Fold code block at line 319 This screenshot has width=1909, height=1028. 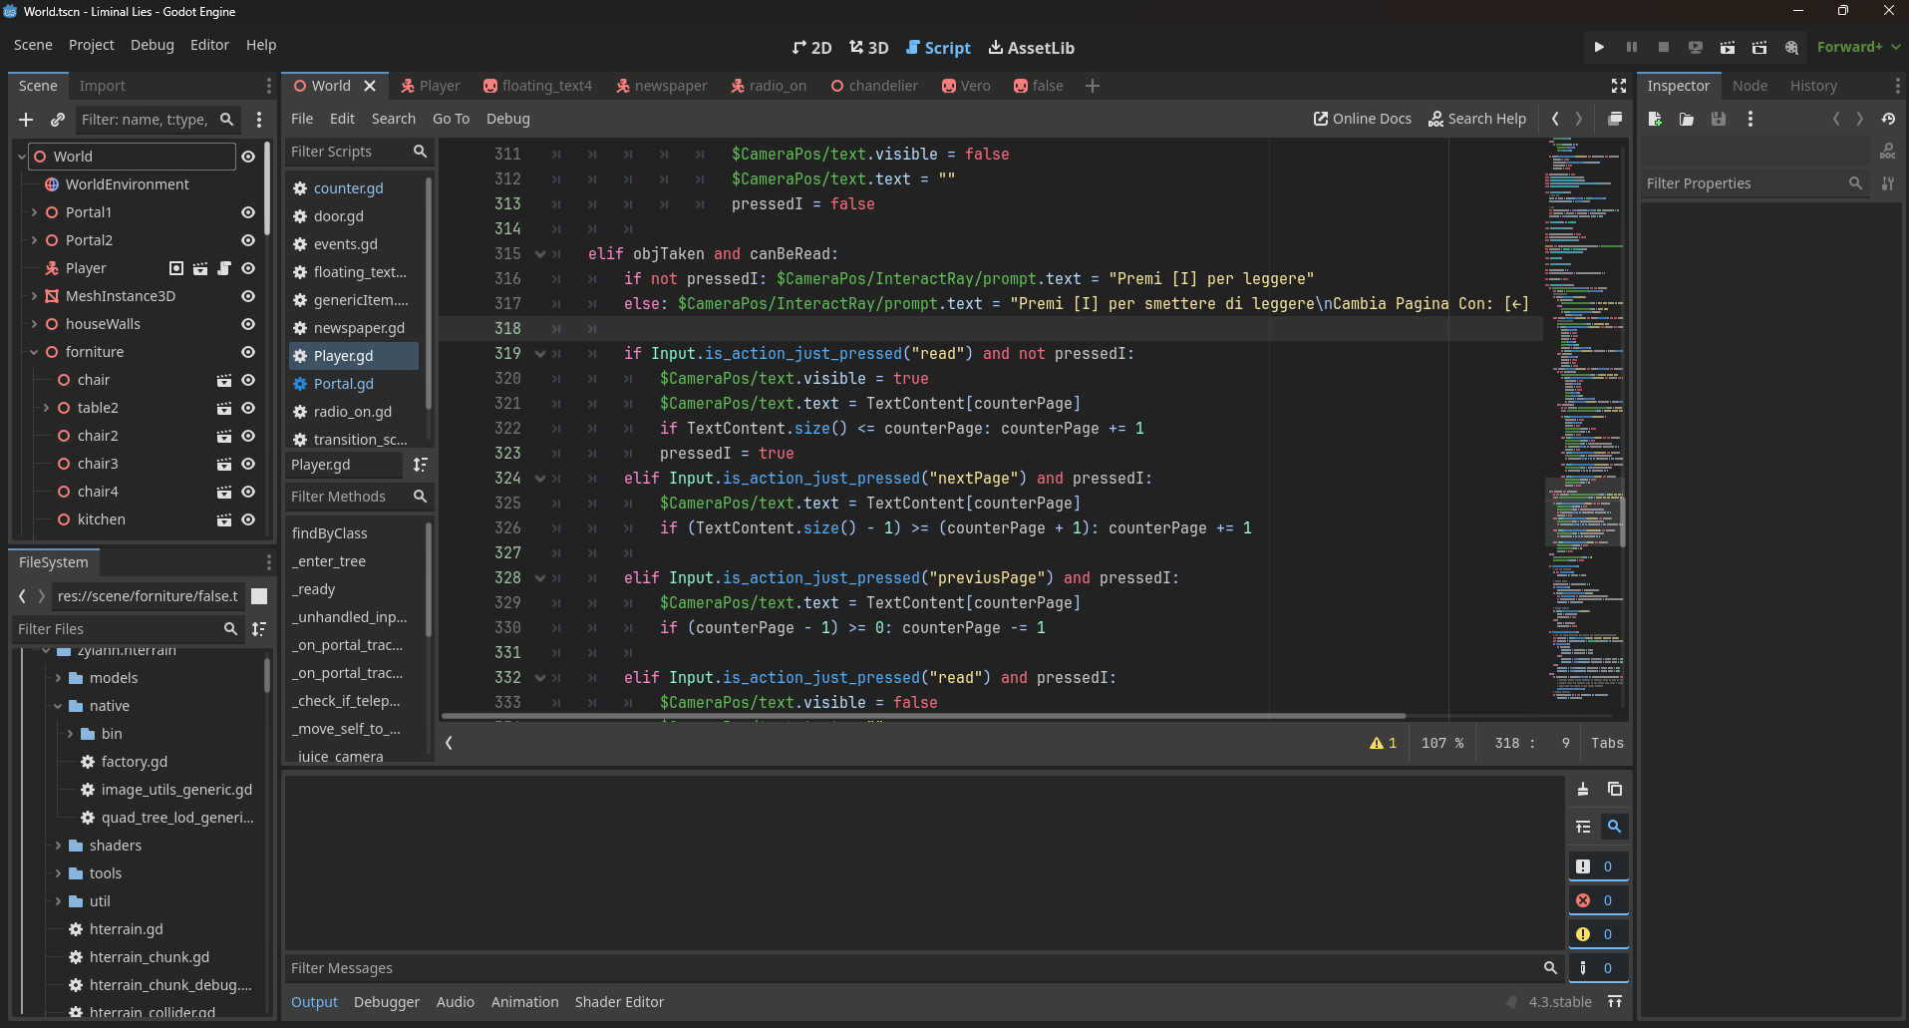tap(540, 354)
